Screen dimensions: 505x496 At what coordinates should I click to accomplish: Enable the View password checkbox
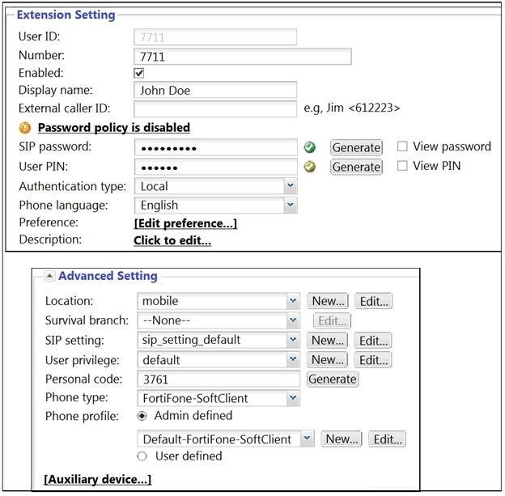pyautogui.click(x=402, y=146)
